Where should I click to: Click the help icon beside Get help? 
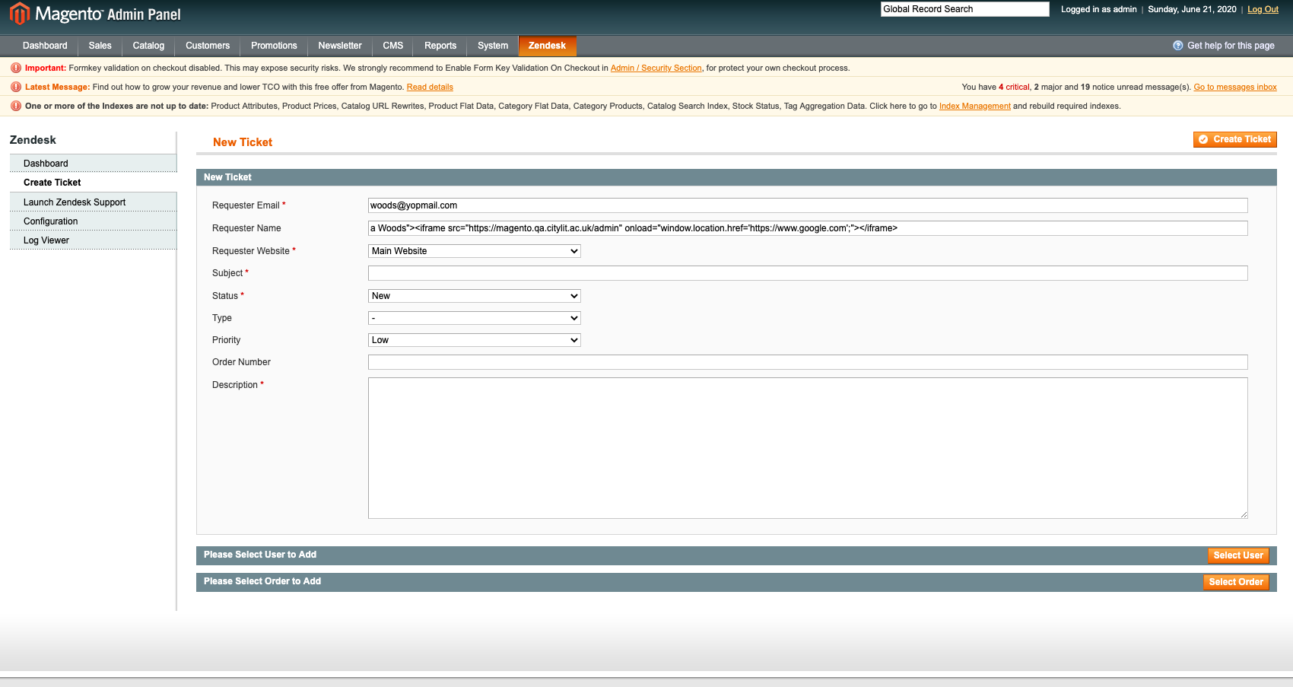tap(1177, 46)
